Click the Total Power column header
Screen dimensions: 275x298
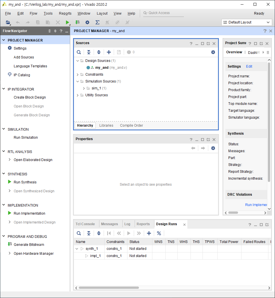click(x=229, y=242)
